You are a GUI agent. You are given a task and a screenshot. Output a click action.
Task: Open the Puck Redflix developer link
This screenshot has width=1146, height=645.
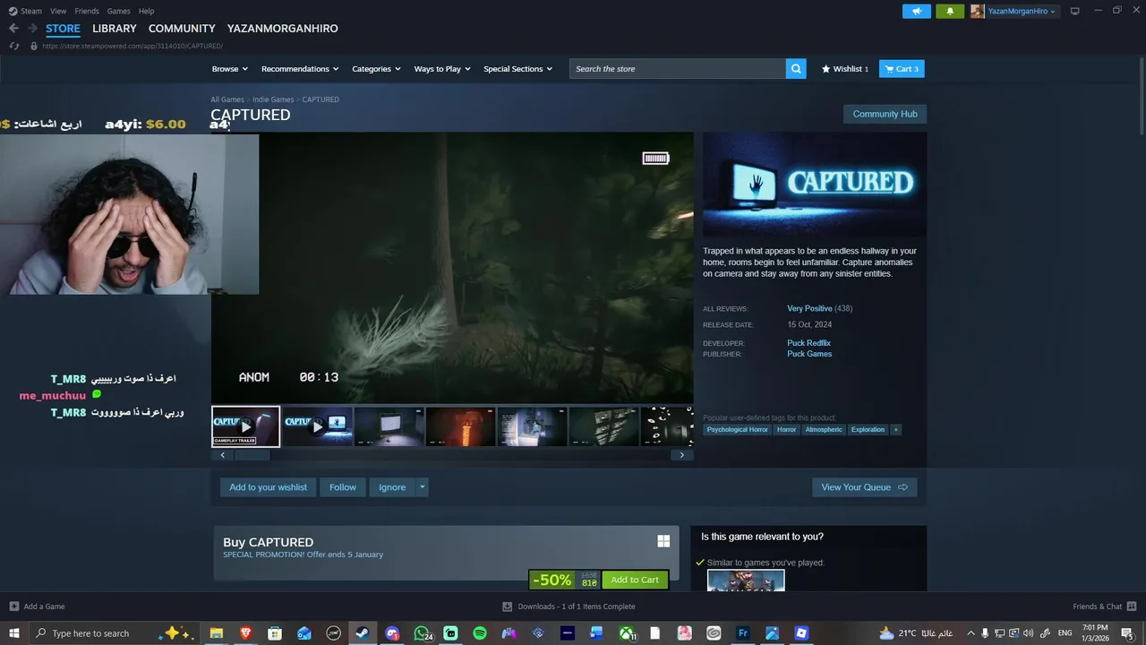click(x=808, y=343)
